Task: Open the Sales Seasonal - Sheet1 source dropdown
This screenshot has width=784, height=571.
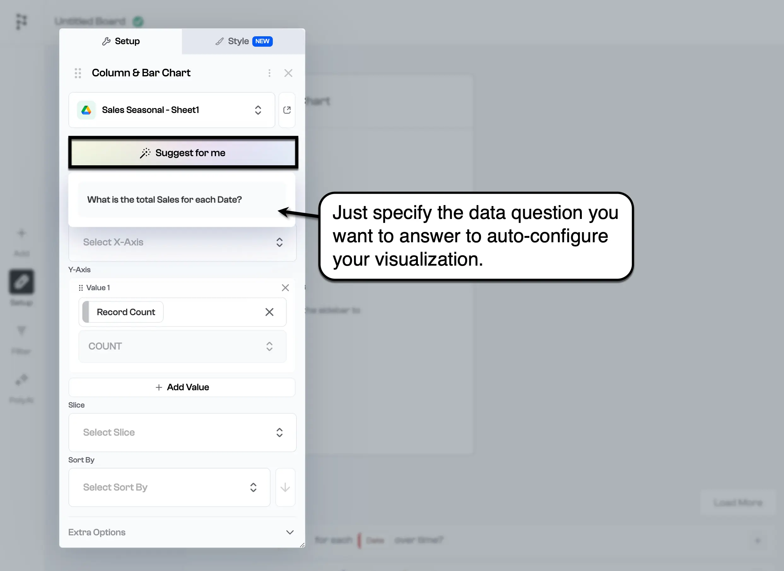Action: (x=172, y=110)
